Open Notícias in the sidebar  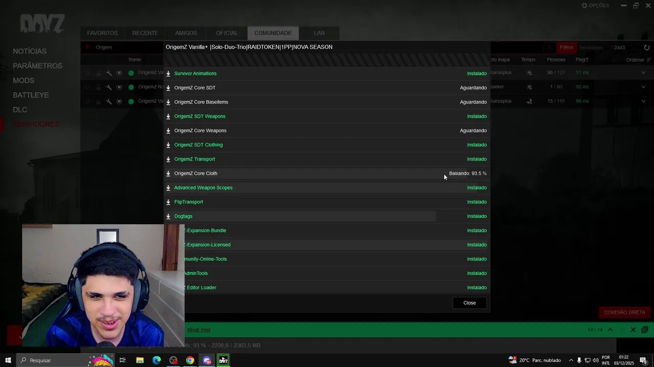click(30, 51)
